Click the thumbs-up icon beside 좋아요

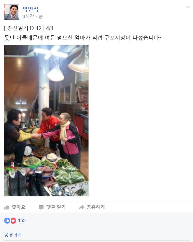coord(7,207)
